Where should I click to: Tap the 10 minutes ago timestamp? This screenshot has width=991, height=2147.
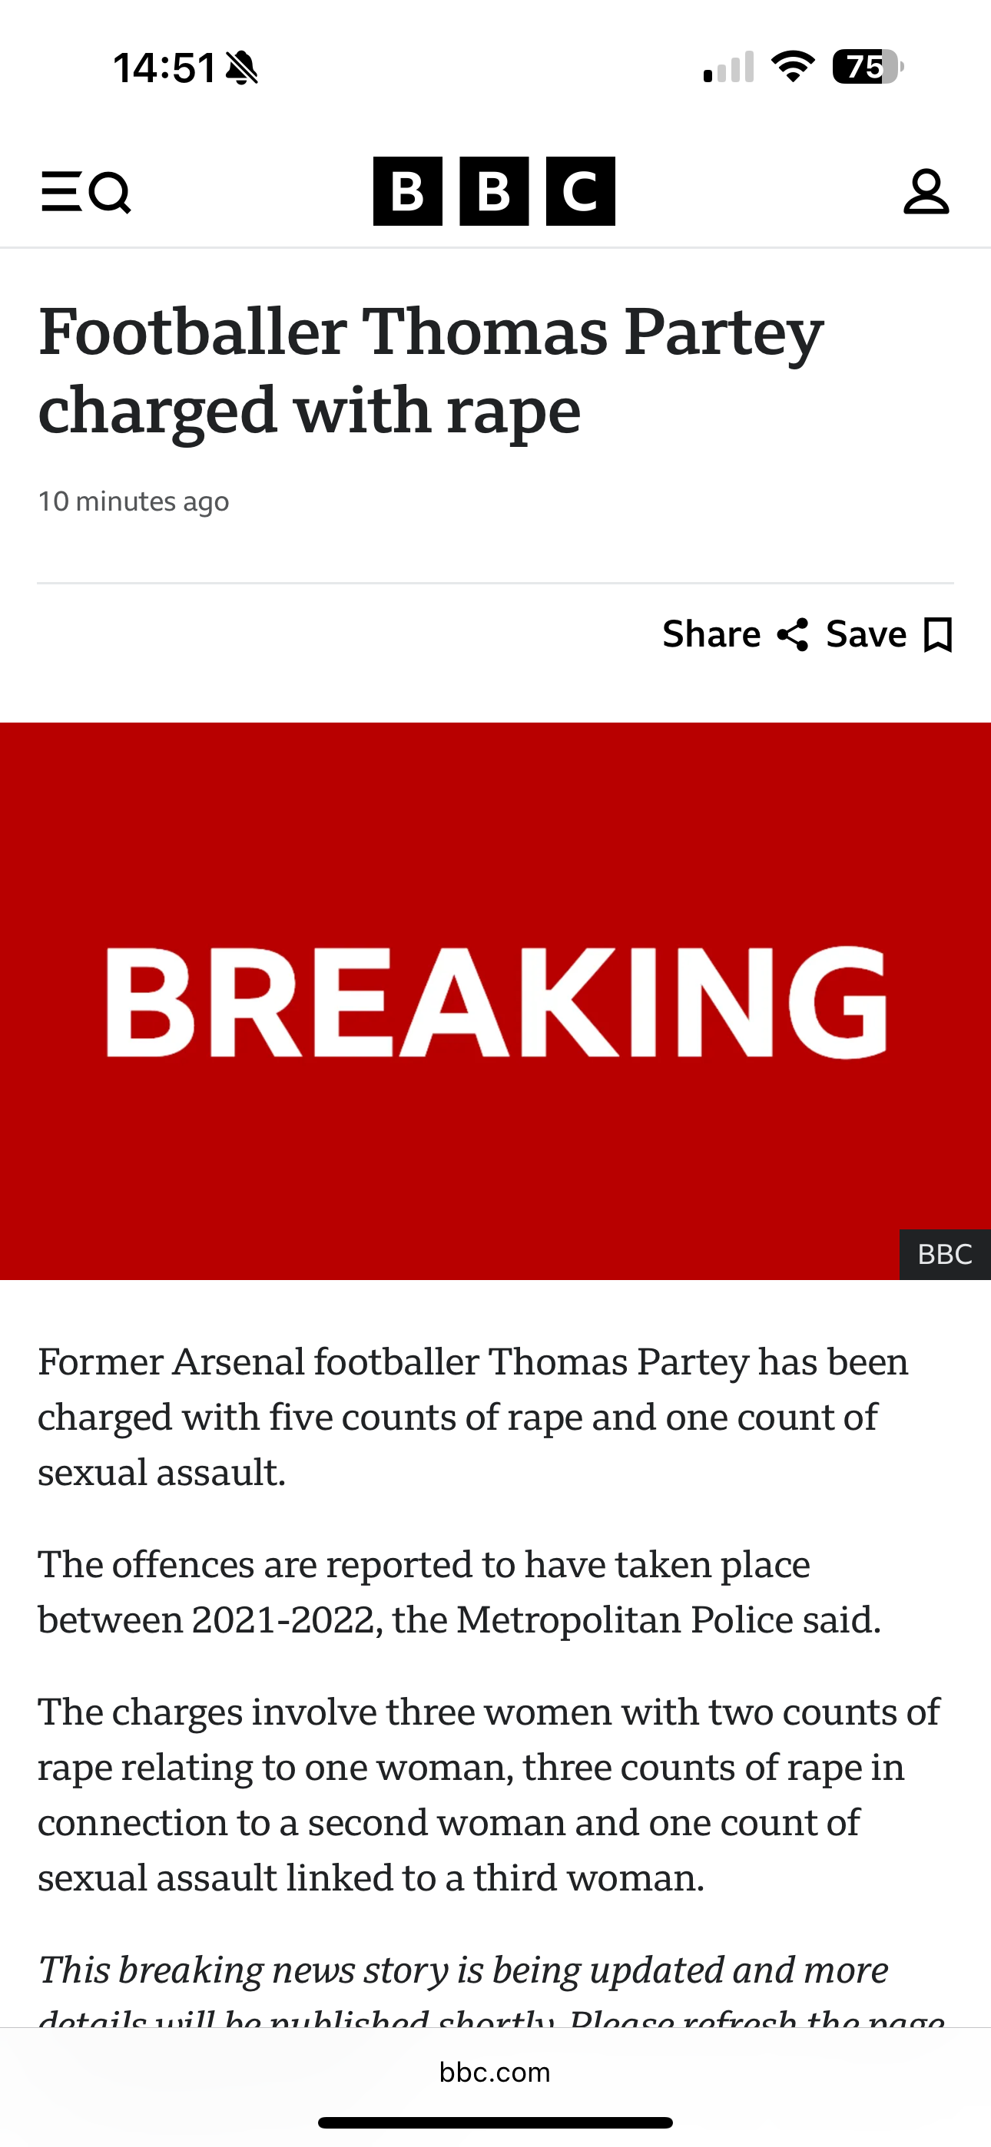(x=134, y=501)
